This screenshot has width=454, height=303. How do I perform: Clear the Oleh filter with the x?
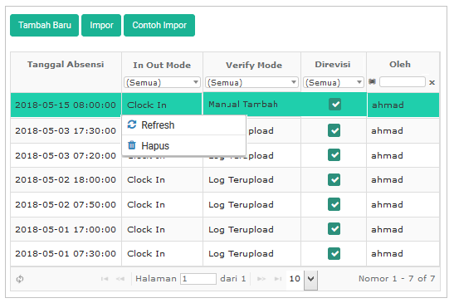pyautogui.click(x=432, y=82)
